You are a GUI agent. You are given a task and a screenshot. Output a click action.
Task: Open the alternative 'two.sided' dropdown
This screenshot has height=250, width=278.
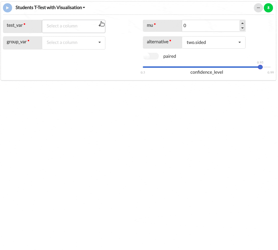click(210, 42)
